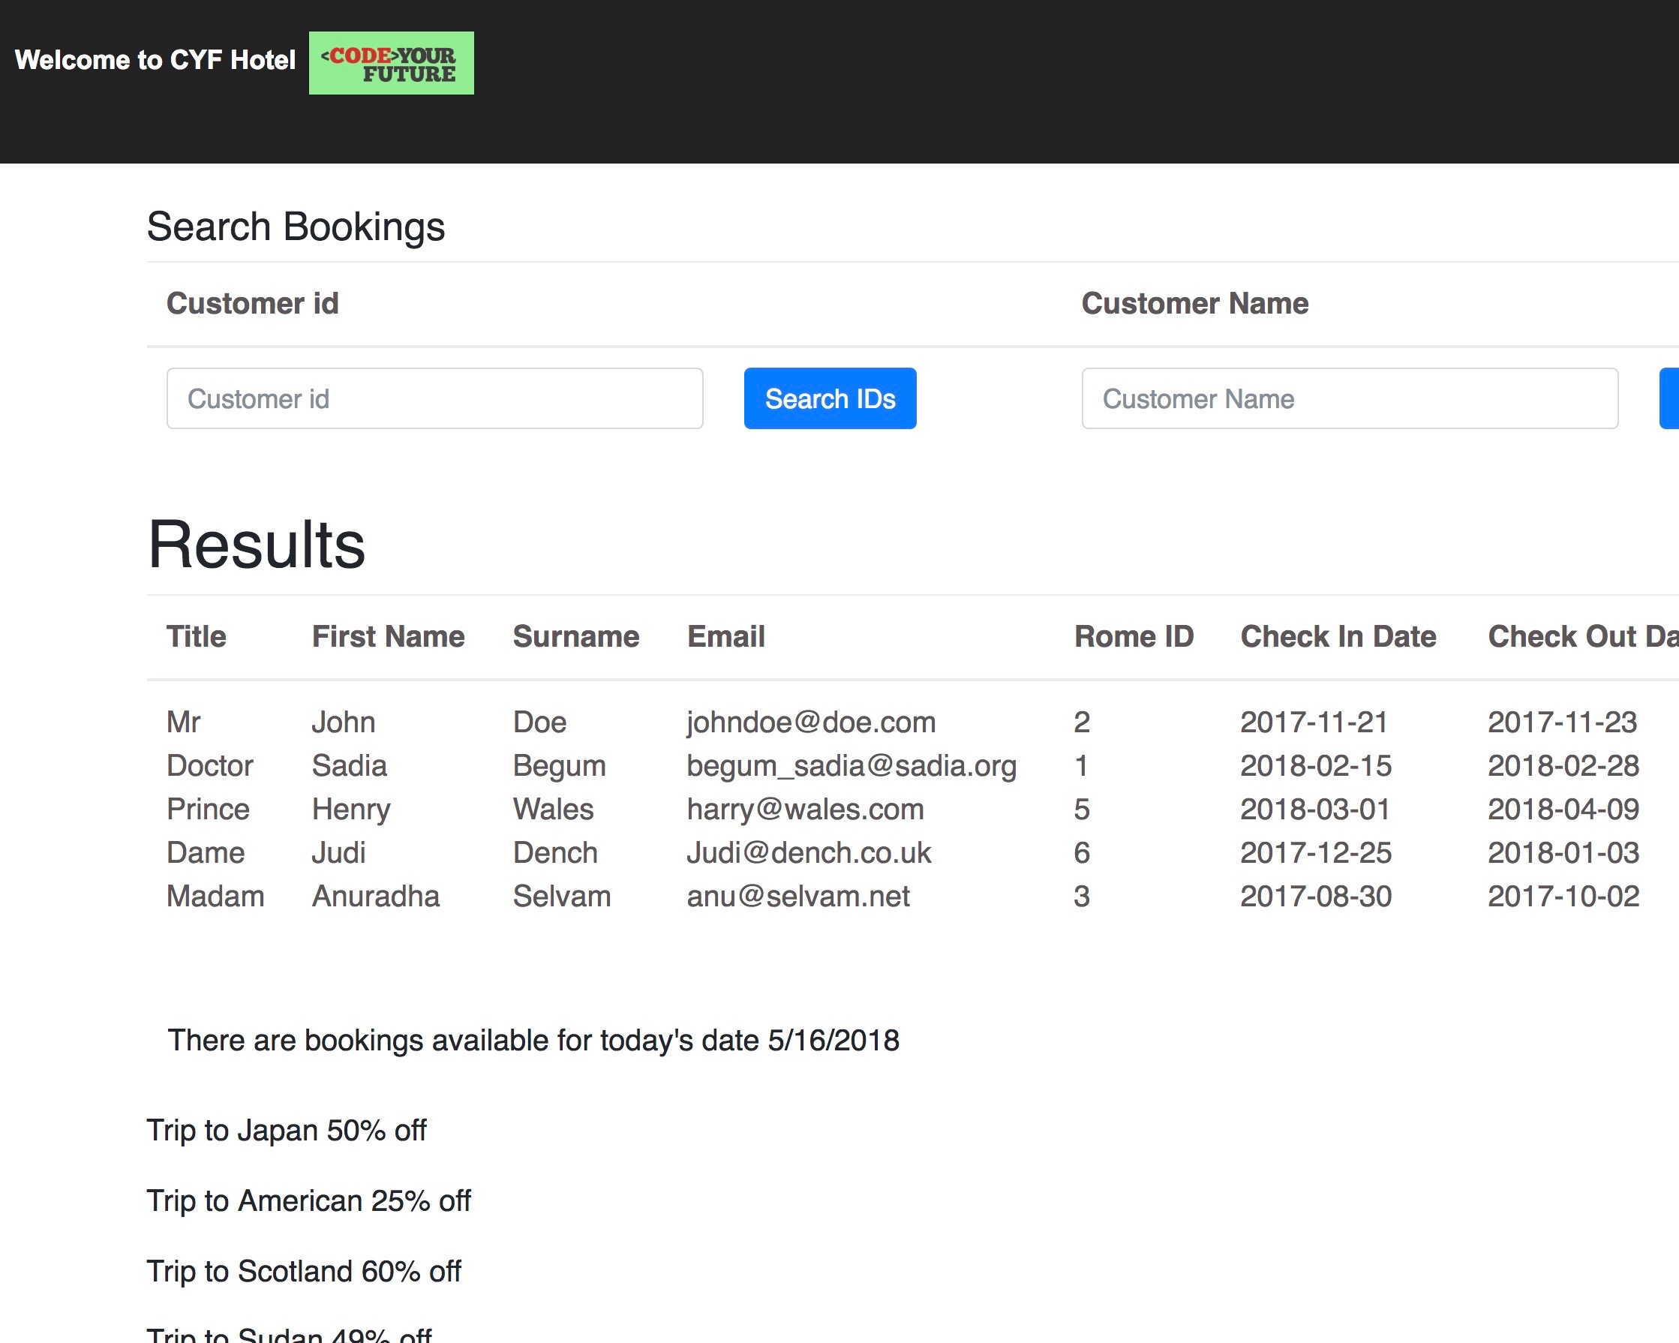Click the Email column header
Screen dimensions: 1679x1343
[725, 637]
